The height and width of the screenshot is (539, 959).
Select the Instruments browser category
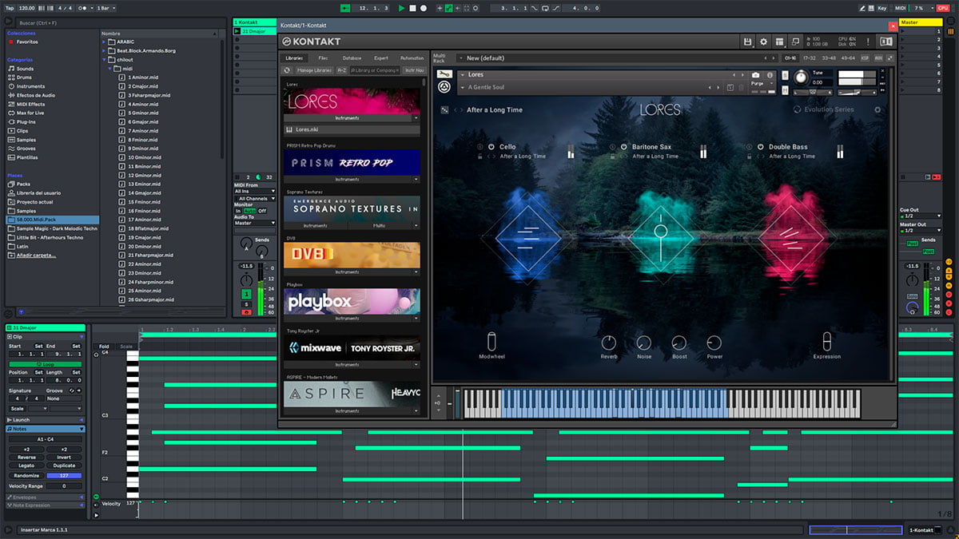pyautogui.click(x=30, y=86)
